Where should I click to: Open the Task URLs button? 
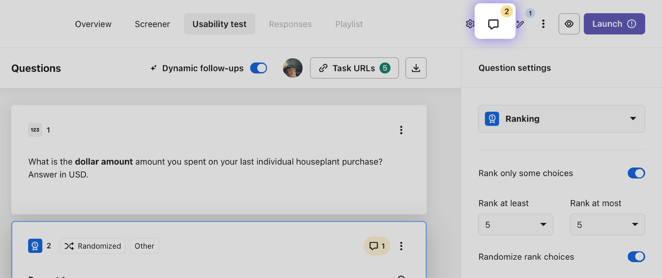tap(354, 68)
